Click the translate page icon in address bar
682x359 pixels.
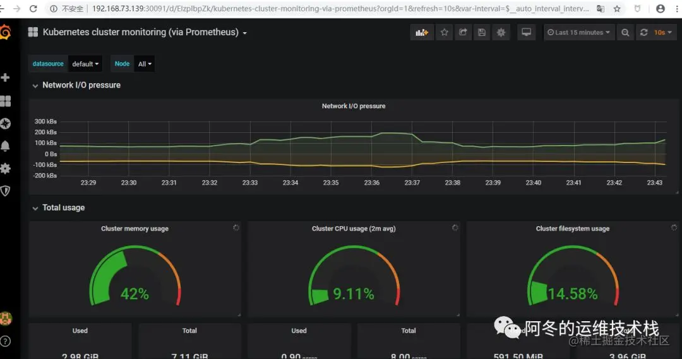click(601, 9)
